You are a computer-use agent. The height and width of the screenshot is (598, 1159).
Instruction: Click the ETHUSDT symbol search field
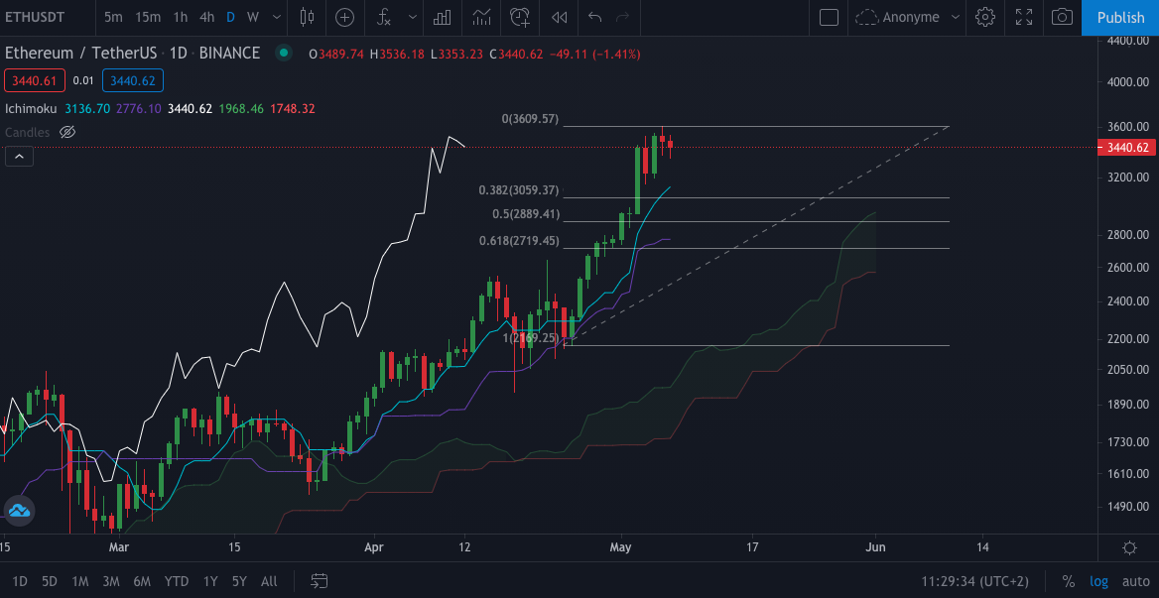pos(45,17)
